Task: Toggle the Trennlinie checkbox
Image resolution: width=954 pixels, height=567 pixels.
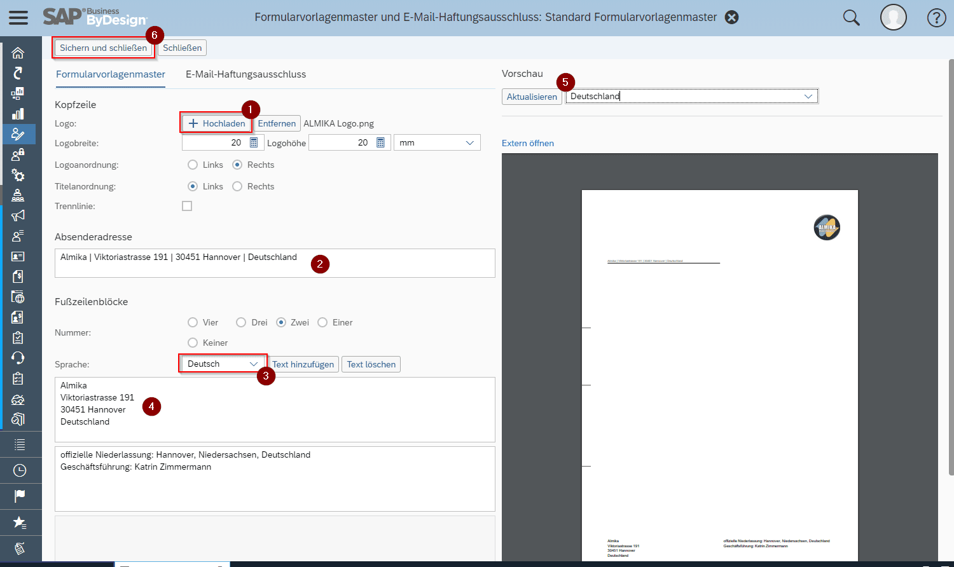Action: tap(187, 206)
